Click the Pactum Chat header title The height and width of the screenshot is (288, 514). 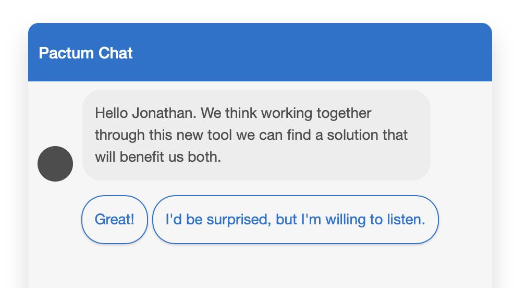click(85, 53)
